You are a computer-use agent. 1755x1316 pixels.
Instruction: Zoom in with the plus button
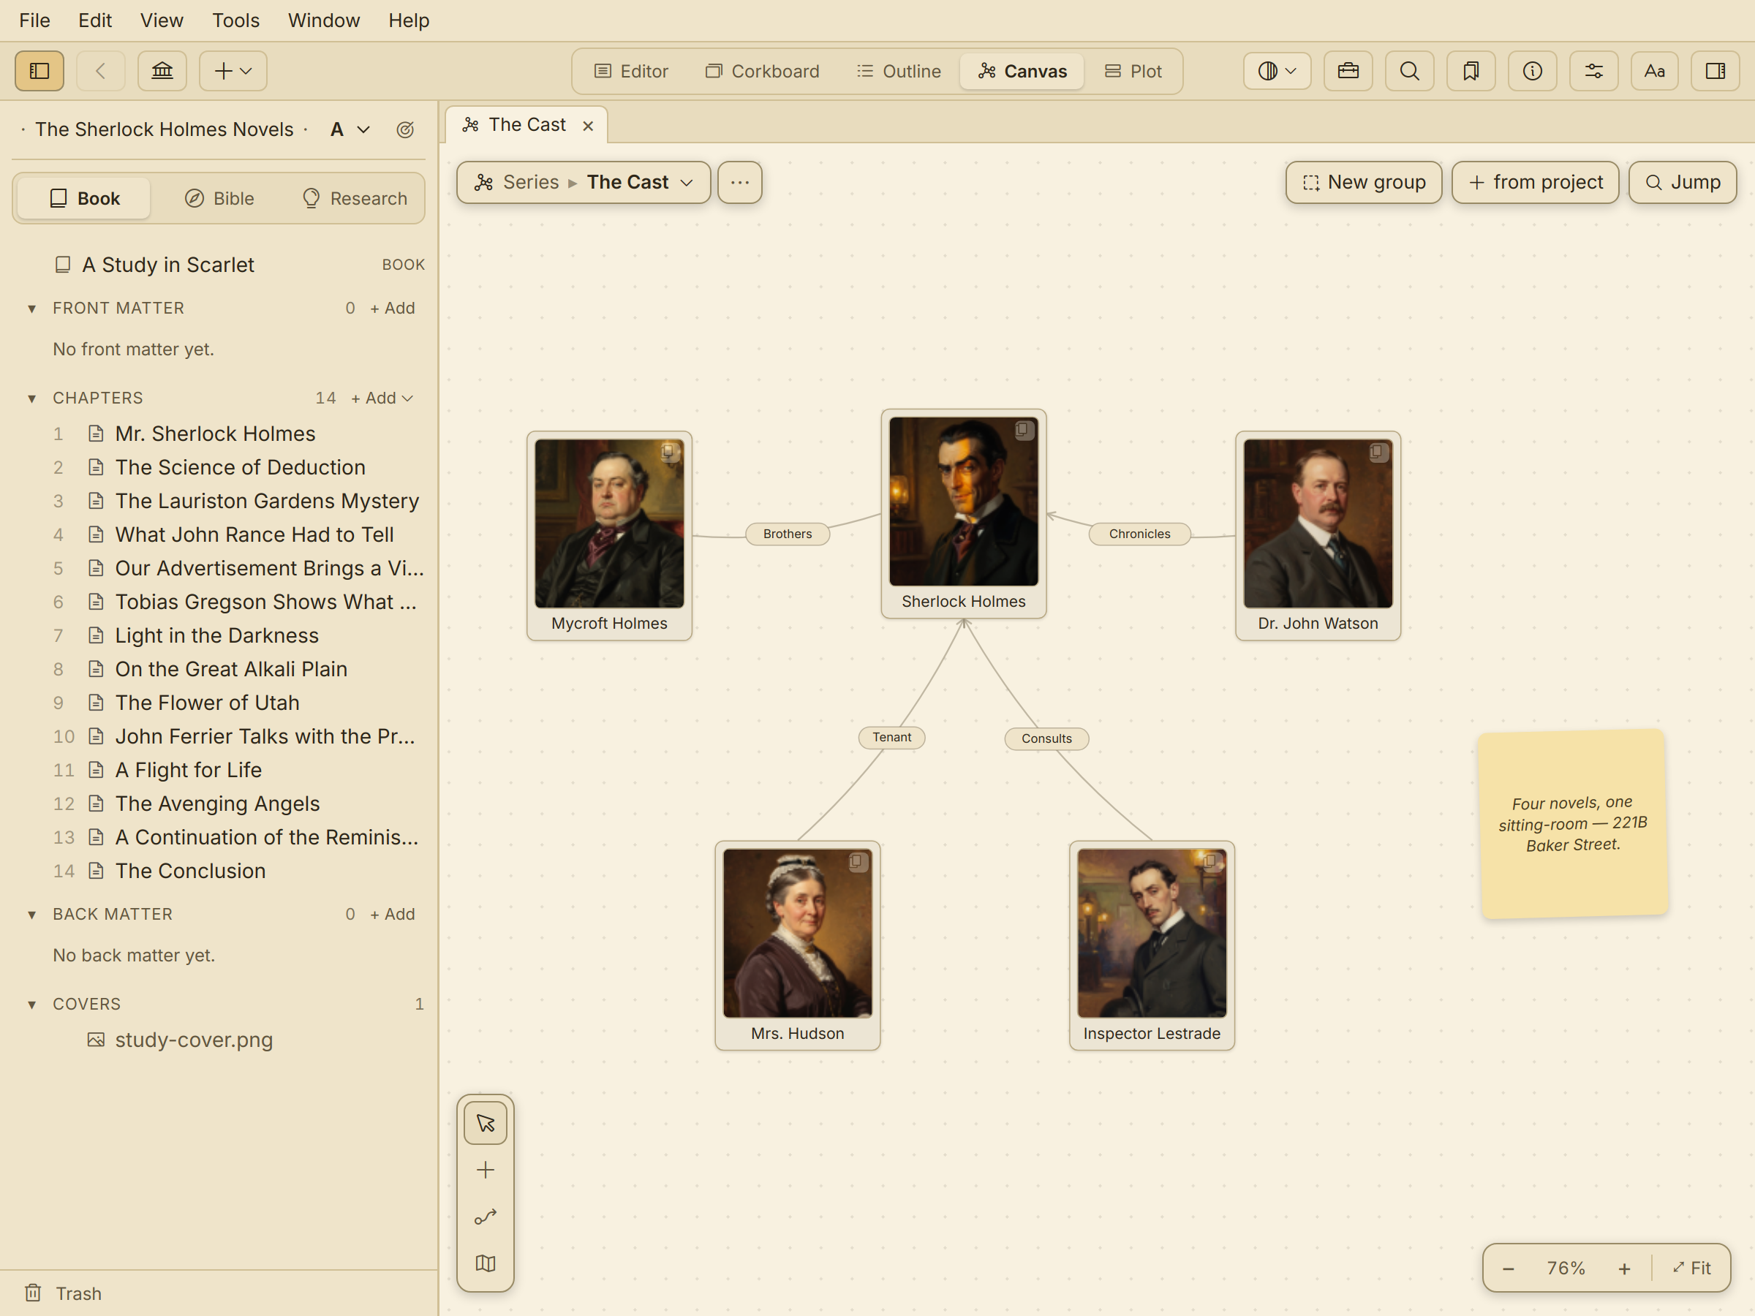click(x=1624, y=1268)
